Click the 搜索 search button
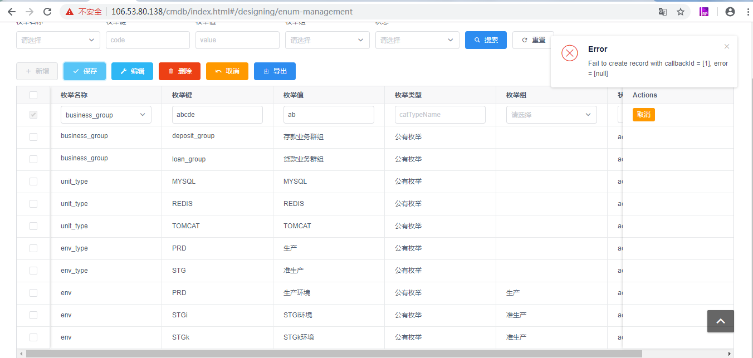This screenshot has height=358, width=753. 486,40
